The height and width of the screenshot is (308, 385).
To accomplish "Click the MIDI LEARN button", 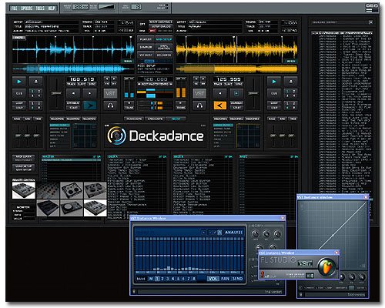I will point(24,156).
